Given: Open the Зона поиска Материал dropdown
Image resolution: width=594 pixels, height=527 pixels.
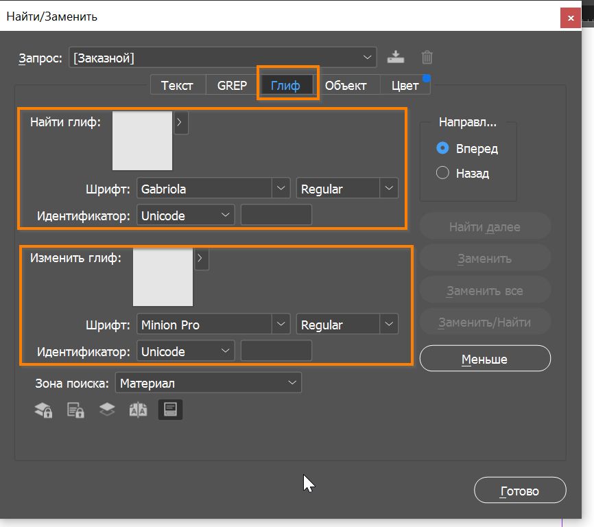Looking at the screenshot, I should [293, 384].
